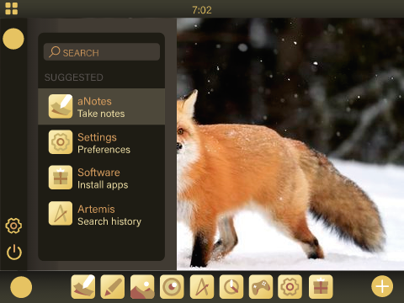Open the clock app icon in dock
The height and width of the screenshot is (303, 404).
pyautogui.click(x=231, y=287)
